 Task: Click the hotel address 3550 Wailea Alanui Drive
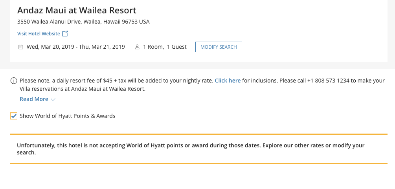pyautogui.click(x=83, y=22)
